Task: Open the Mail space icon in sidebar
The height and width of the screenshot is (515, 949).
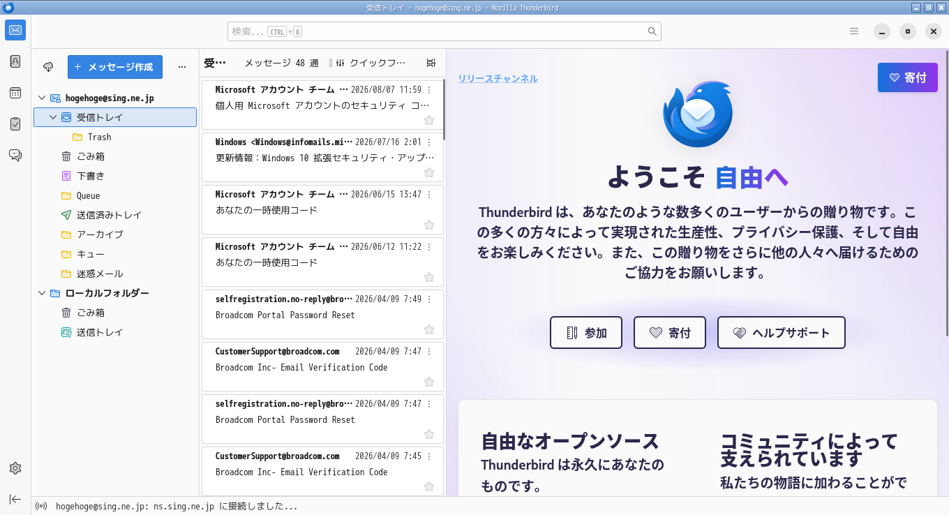Action: [15, 30]
